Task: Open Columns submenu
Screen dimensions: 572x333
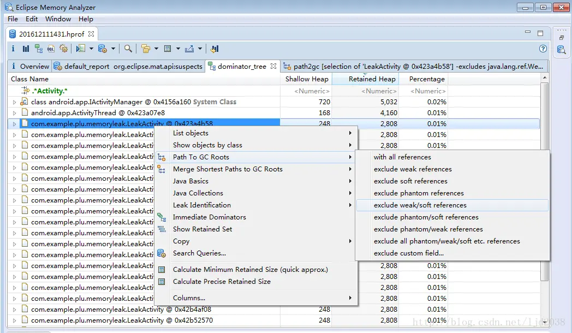Action: click(256, 298)
